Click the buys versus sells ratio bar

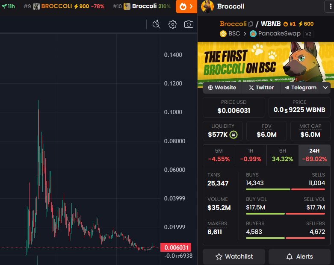[x=285, y=189]
